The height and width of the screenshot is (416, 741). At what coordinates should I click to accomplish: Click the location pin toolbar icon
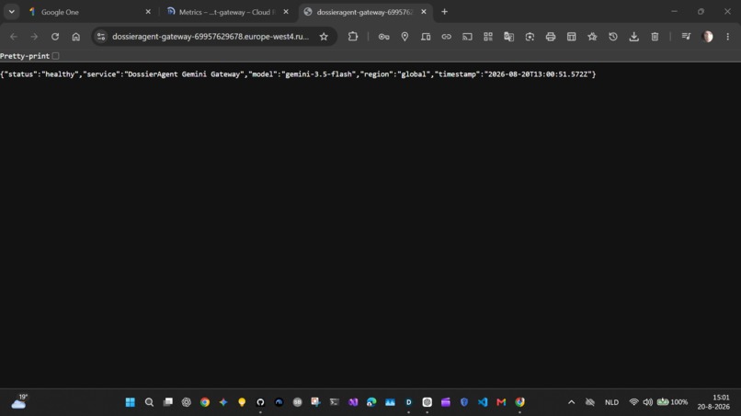click(405, 37)
